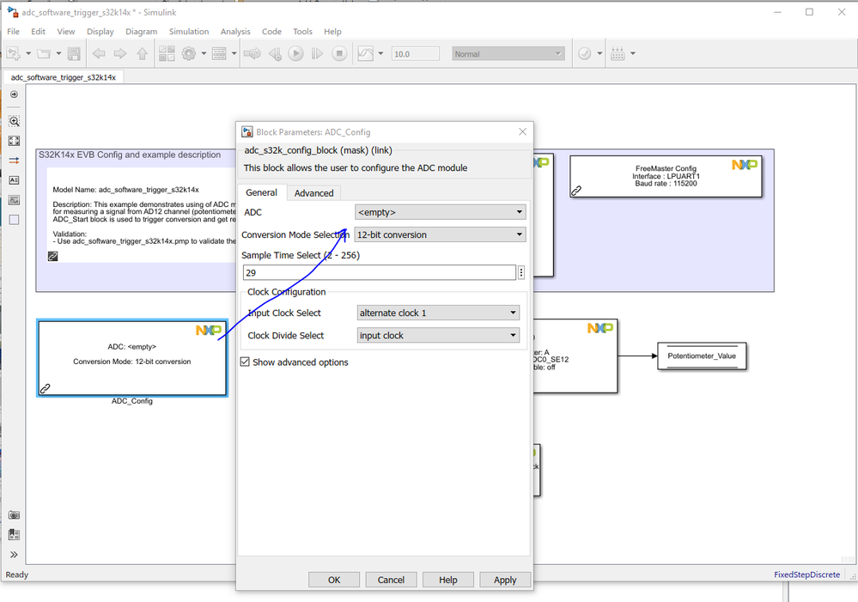Click the Sample Time Select input field
The width and height of the screenshot is (858, 602).
(380, 272)
